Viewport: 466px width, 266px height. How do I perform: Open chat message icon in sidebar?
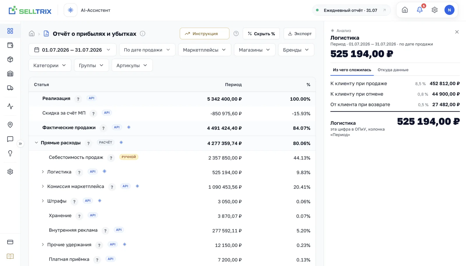point(10,139)
